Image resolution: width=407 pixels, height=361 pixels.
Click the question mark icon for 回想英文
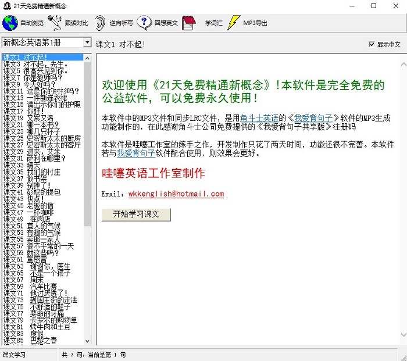144,23
